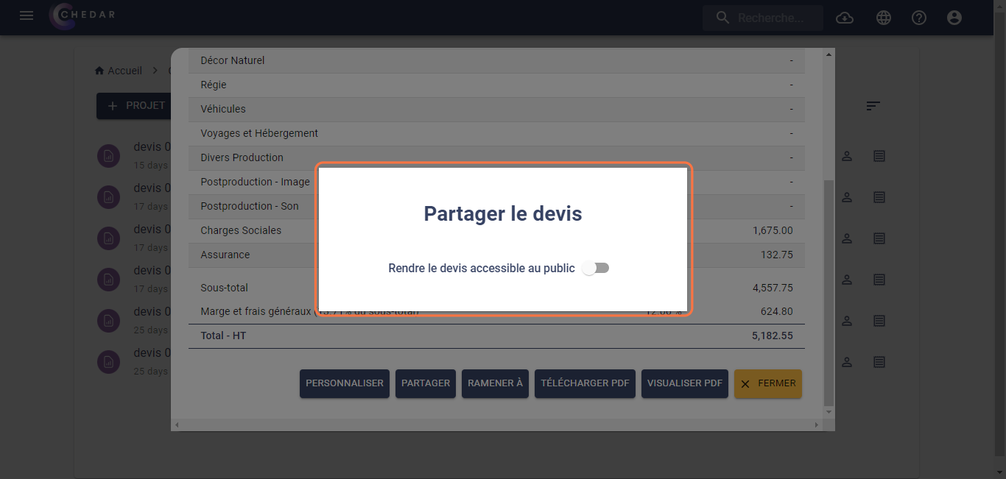Click the sort list icon
Screen dimensions: 1006x479
(873, 106)
